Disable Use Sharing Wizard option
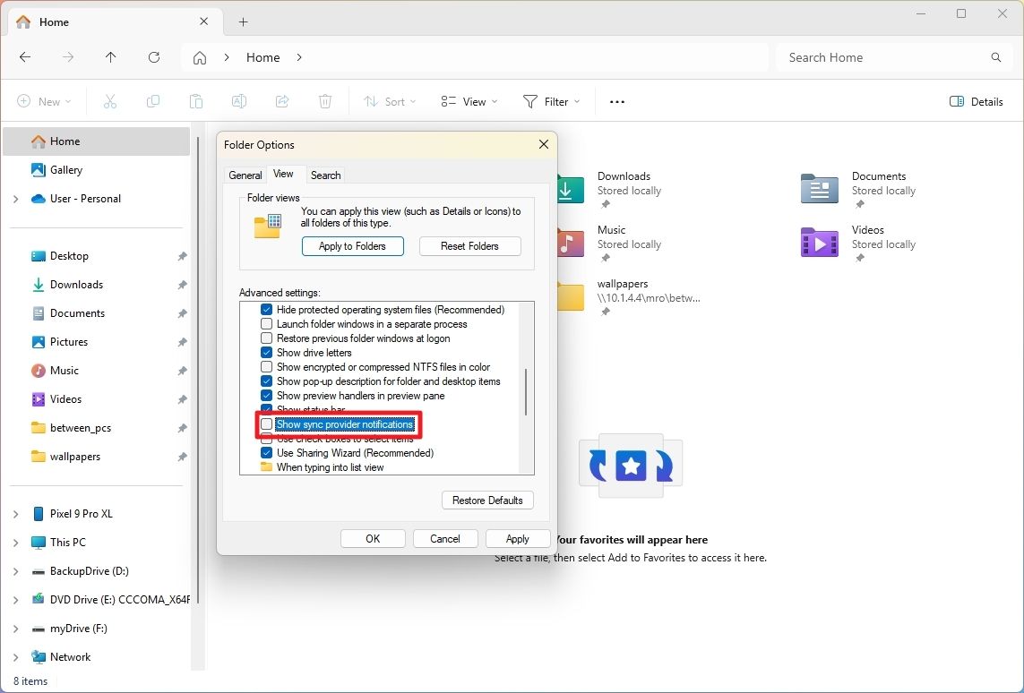The image size is (1024, 693). coord(266,452)
